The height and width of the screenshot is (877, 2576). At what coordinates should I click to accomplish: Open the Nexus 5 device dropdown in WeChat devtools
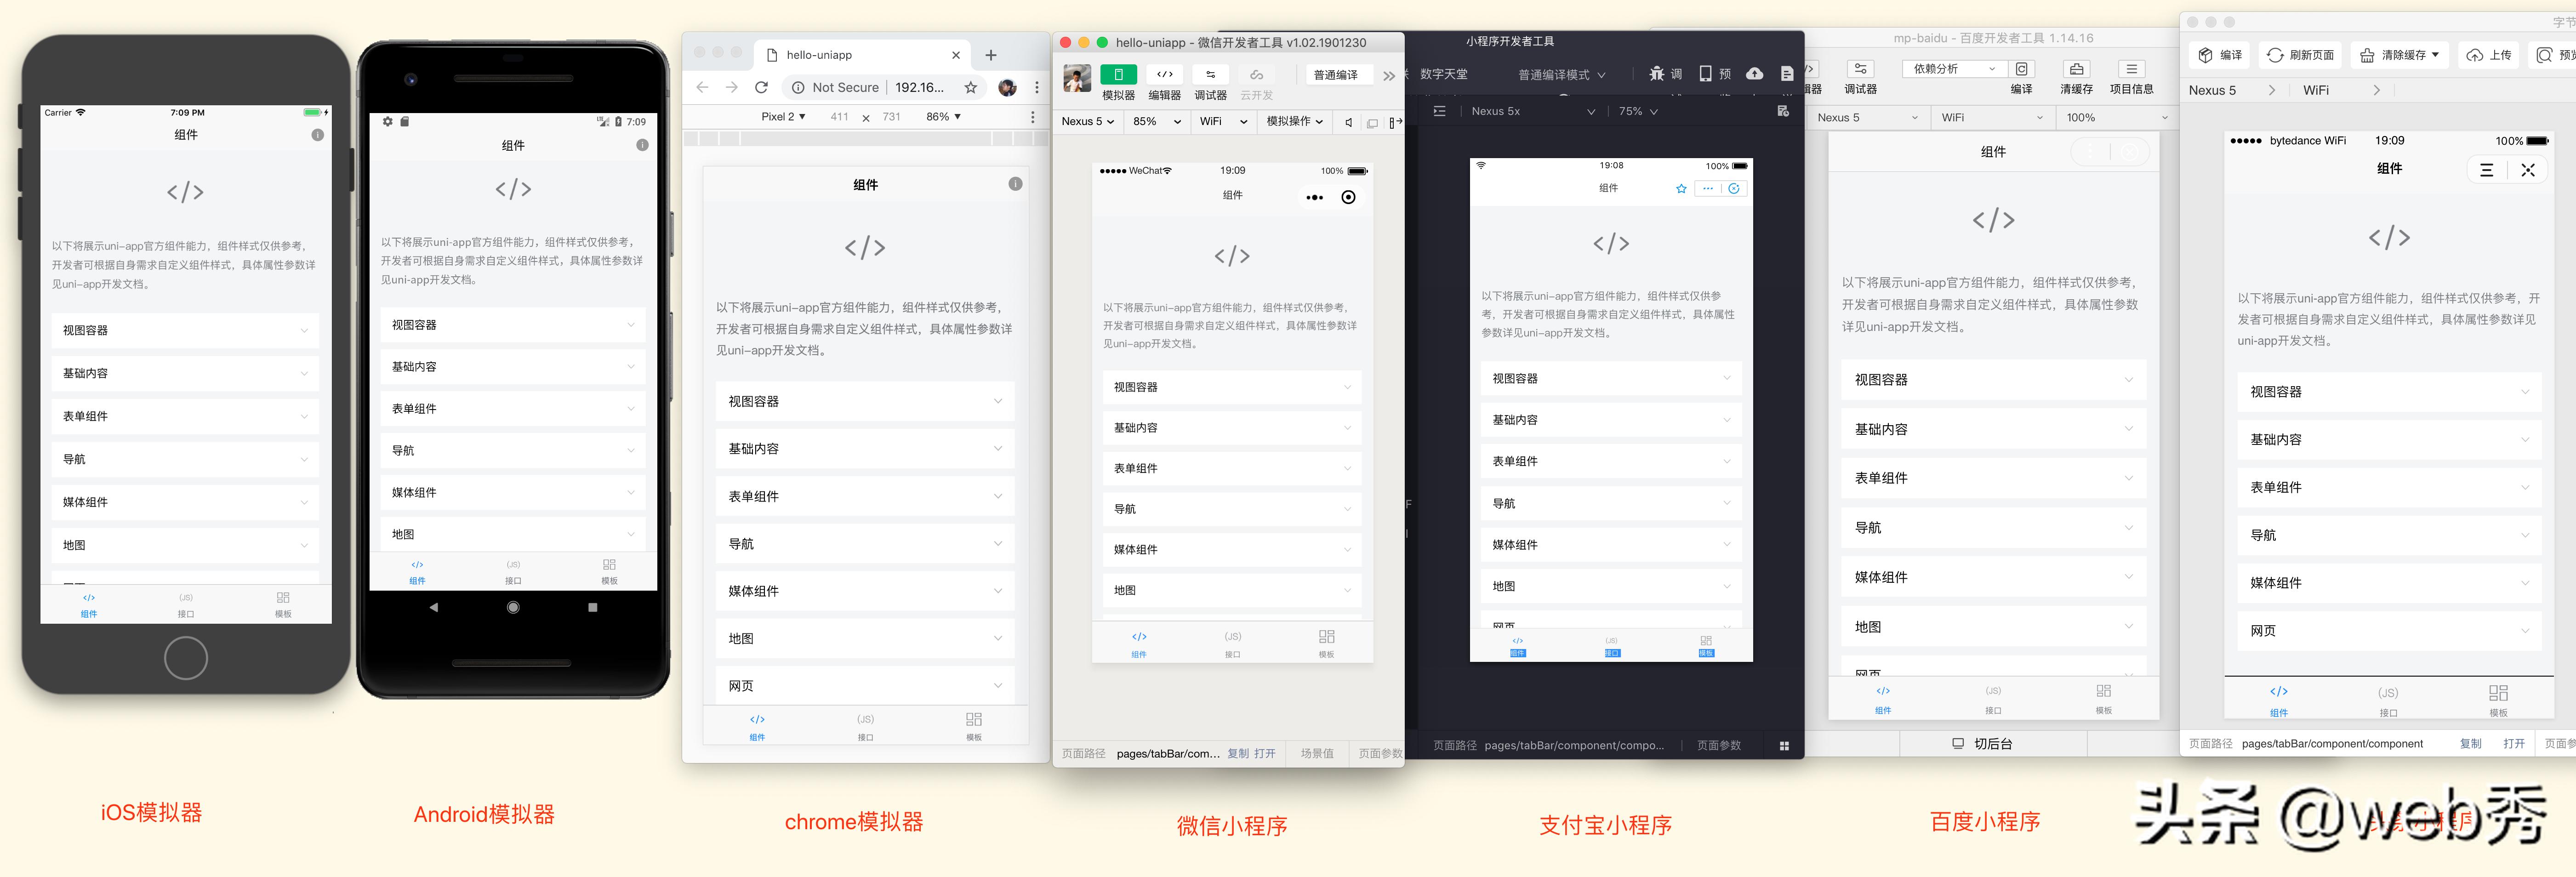(x=1087, y=122)
